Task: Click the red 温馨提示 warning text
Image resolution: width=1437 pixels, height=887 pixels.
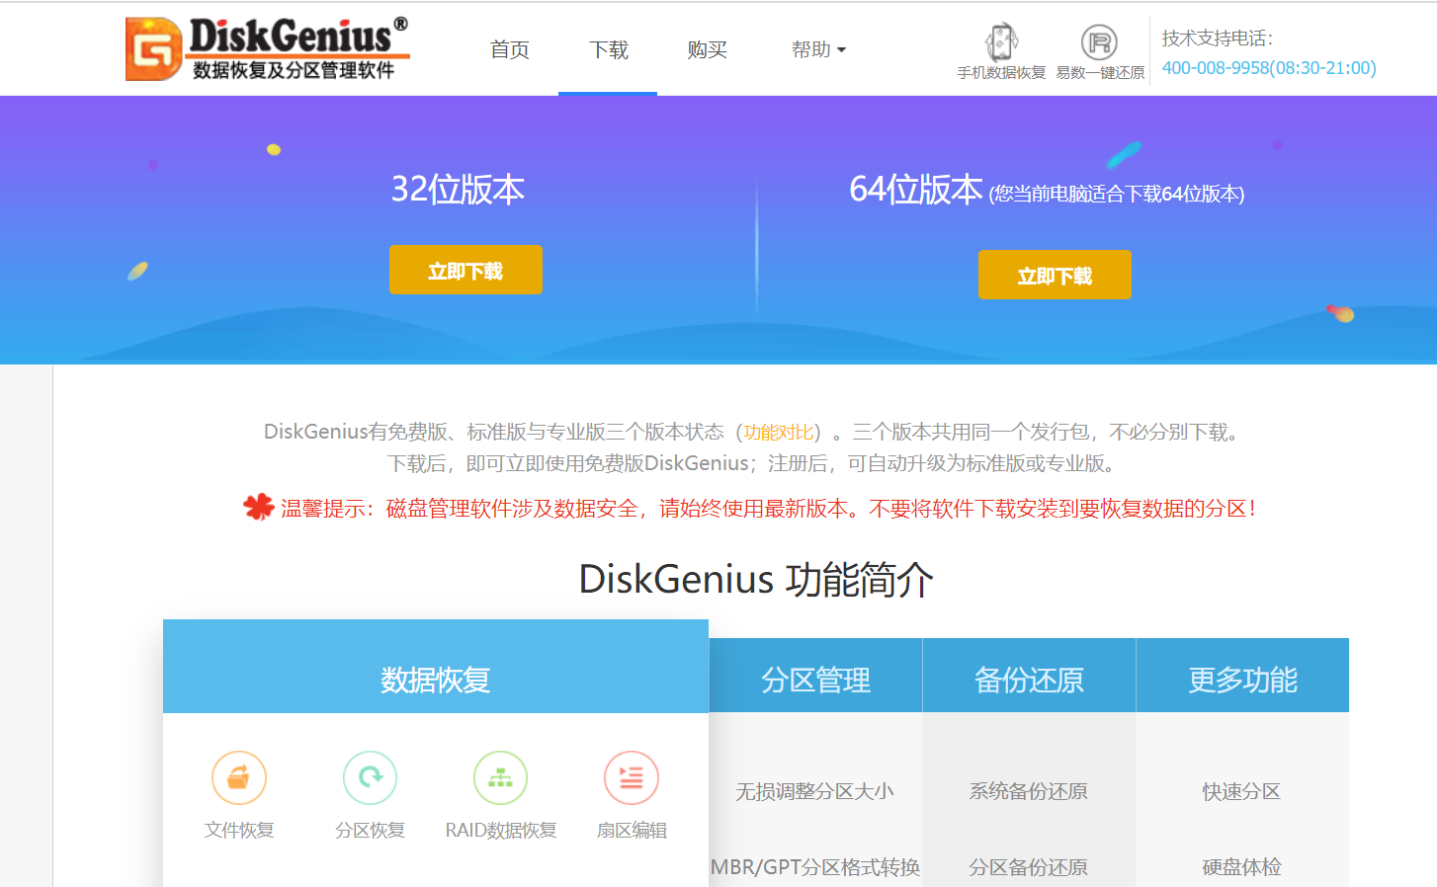Action: point(768,509)
